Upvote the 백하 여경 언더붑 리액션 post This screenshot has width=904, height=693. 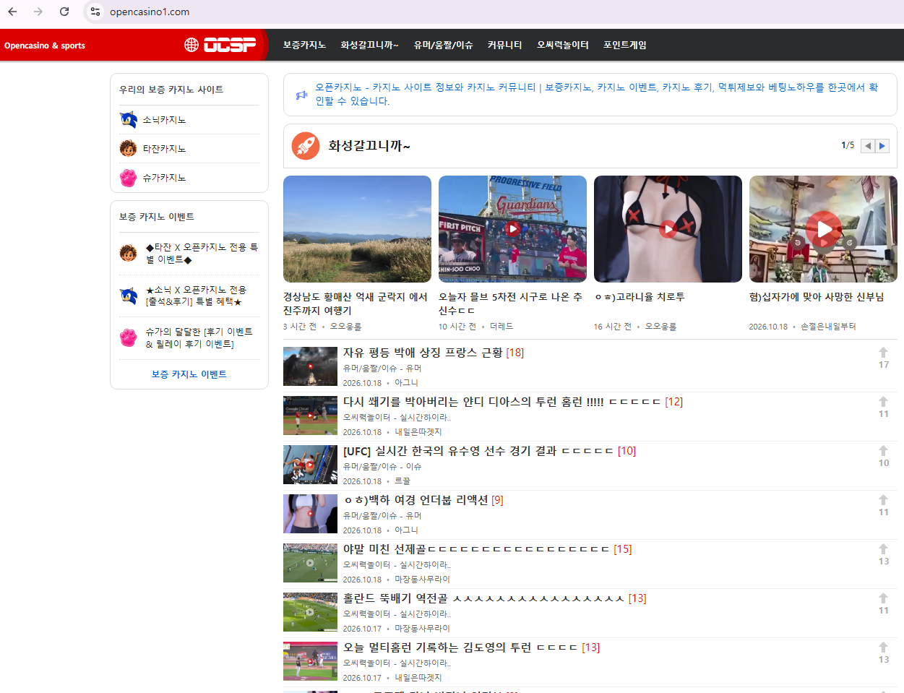pos(883,500)
